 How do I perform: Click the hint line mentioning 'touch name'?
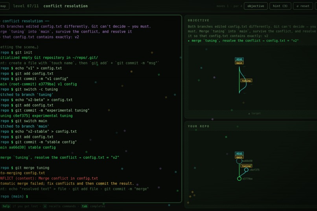coord(80,63)
